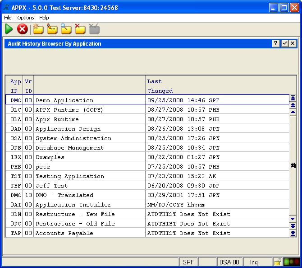Select the Jeff Test row
The image size is (302, 268).
(x=147, y=185)
